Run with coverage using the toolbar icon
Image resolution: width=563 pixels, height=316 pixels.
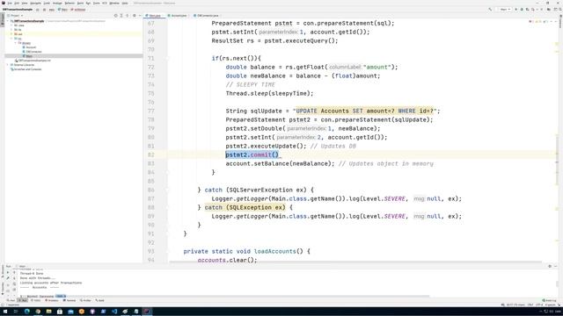(x=528, y=10)
